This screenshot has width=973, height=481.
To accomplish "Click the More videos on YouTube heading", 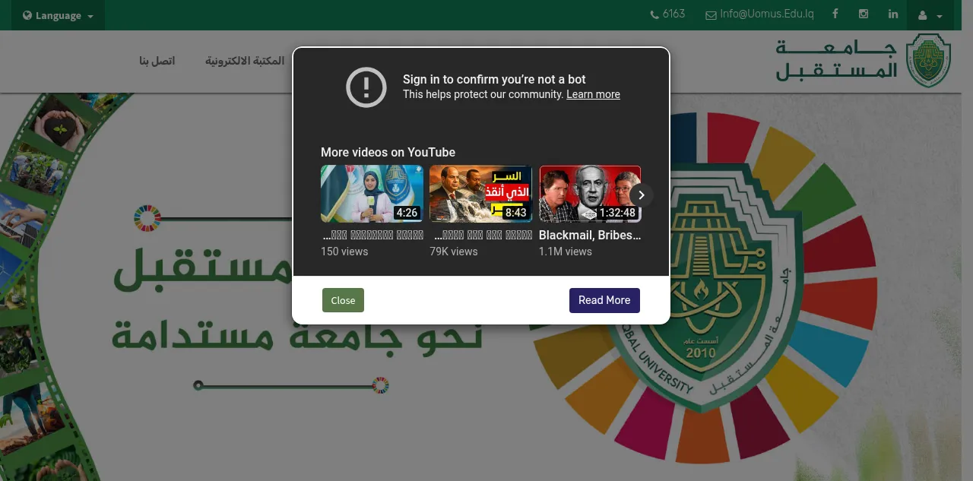I will click(x=388, y=152).
